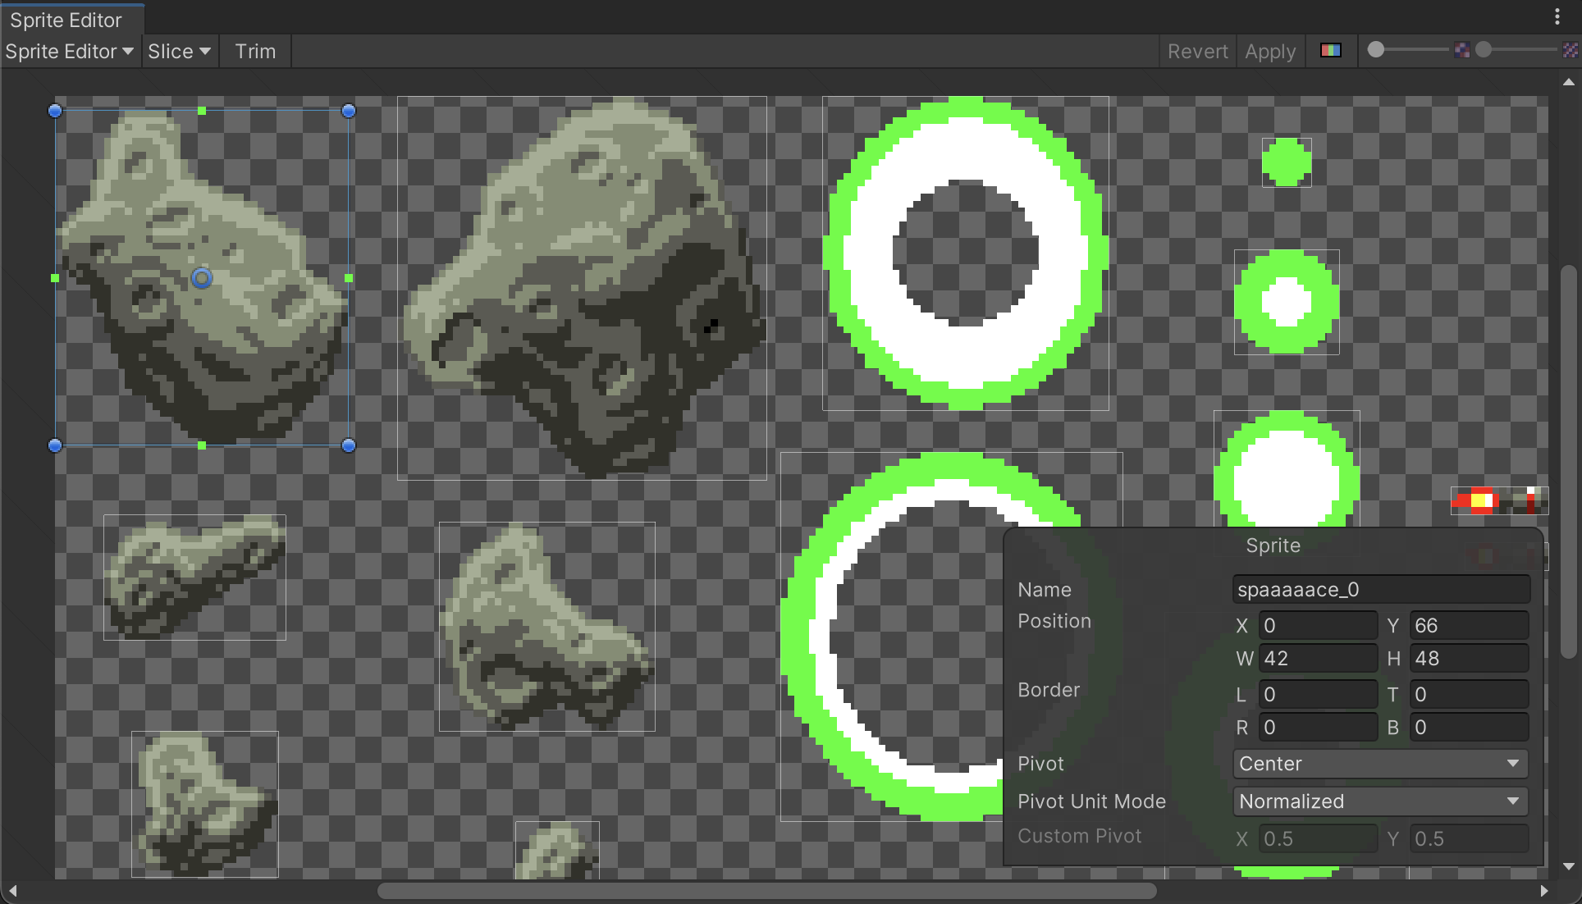Expand Pivot Unit Mode Normalized dropdown
This screenshot has width=1582, height=904.
click(1379, 801)
